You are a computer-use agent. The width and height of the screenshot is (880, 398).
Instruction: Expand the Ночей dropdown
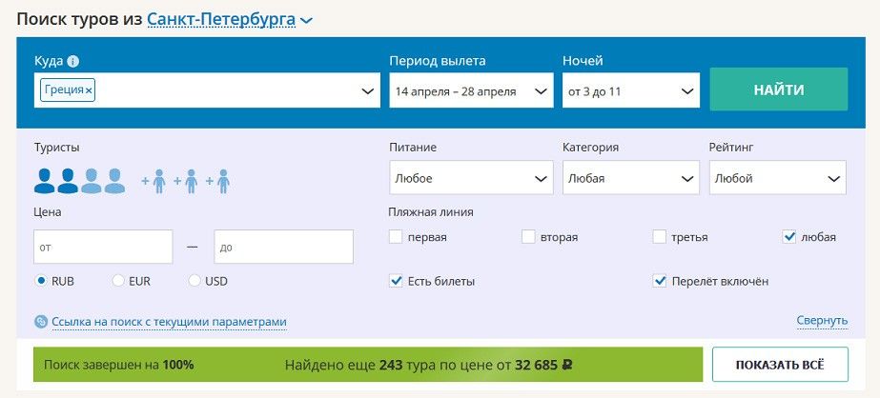coord(631,90)
